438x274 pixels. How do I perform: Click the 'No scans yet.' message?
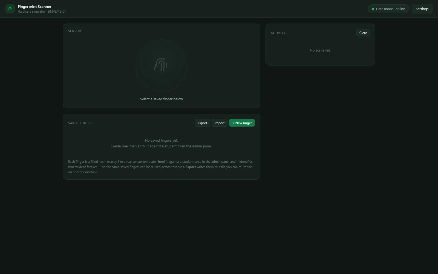coord(320,50)
